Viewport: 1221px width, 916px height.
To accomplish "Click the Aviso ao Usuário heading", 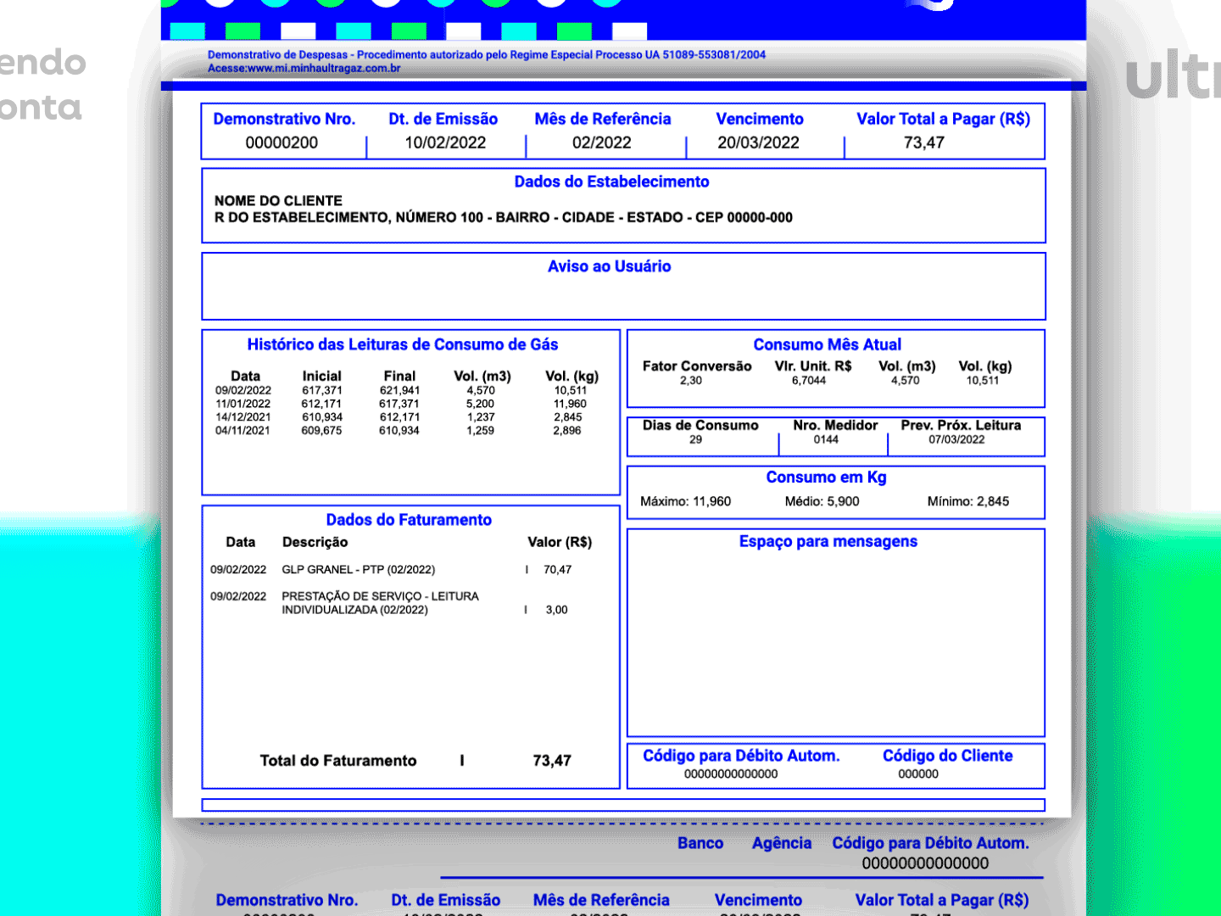I will (609, 266).
